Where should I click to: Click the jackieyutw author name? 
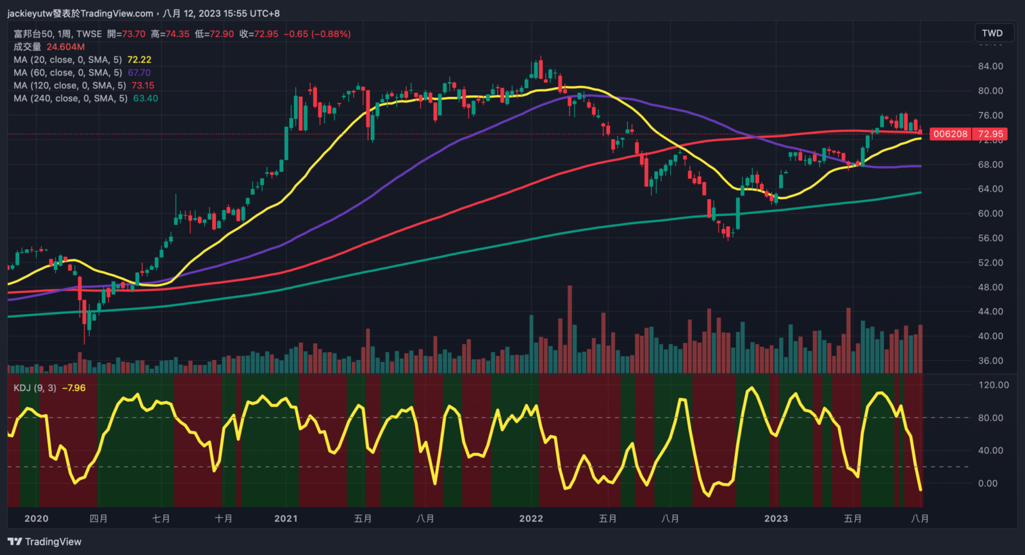[29, 13]
